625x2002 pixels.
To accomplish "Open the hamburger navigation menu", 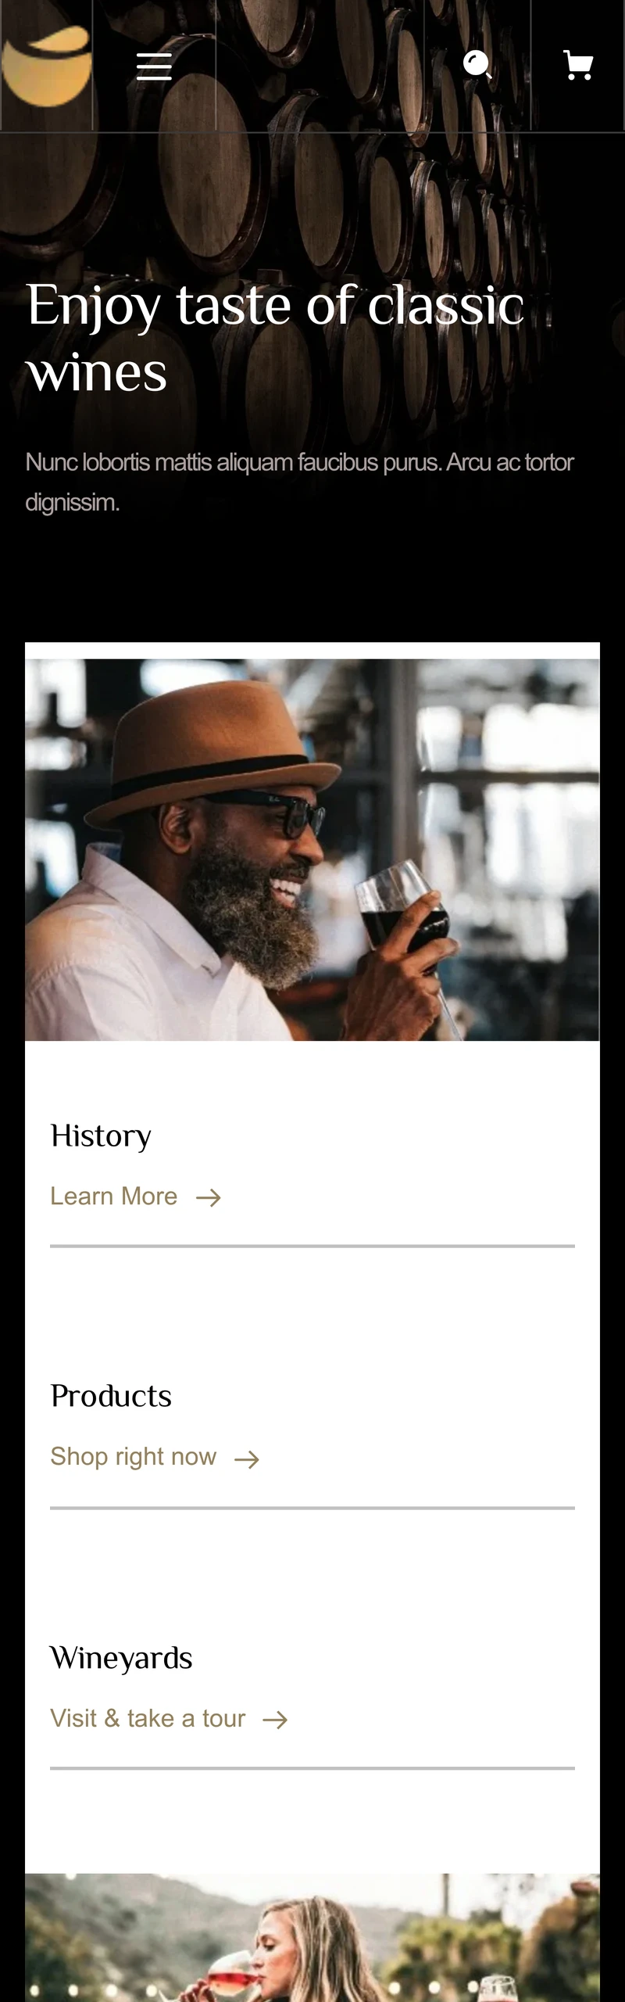I will (154, 66).
